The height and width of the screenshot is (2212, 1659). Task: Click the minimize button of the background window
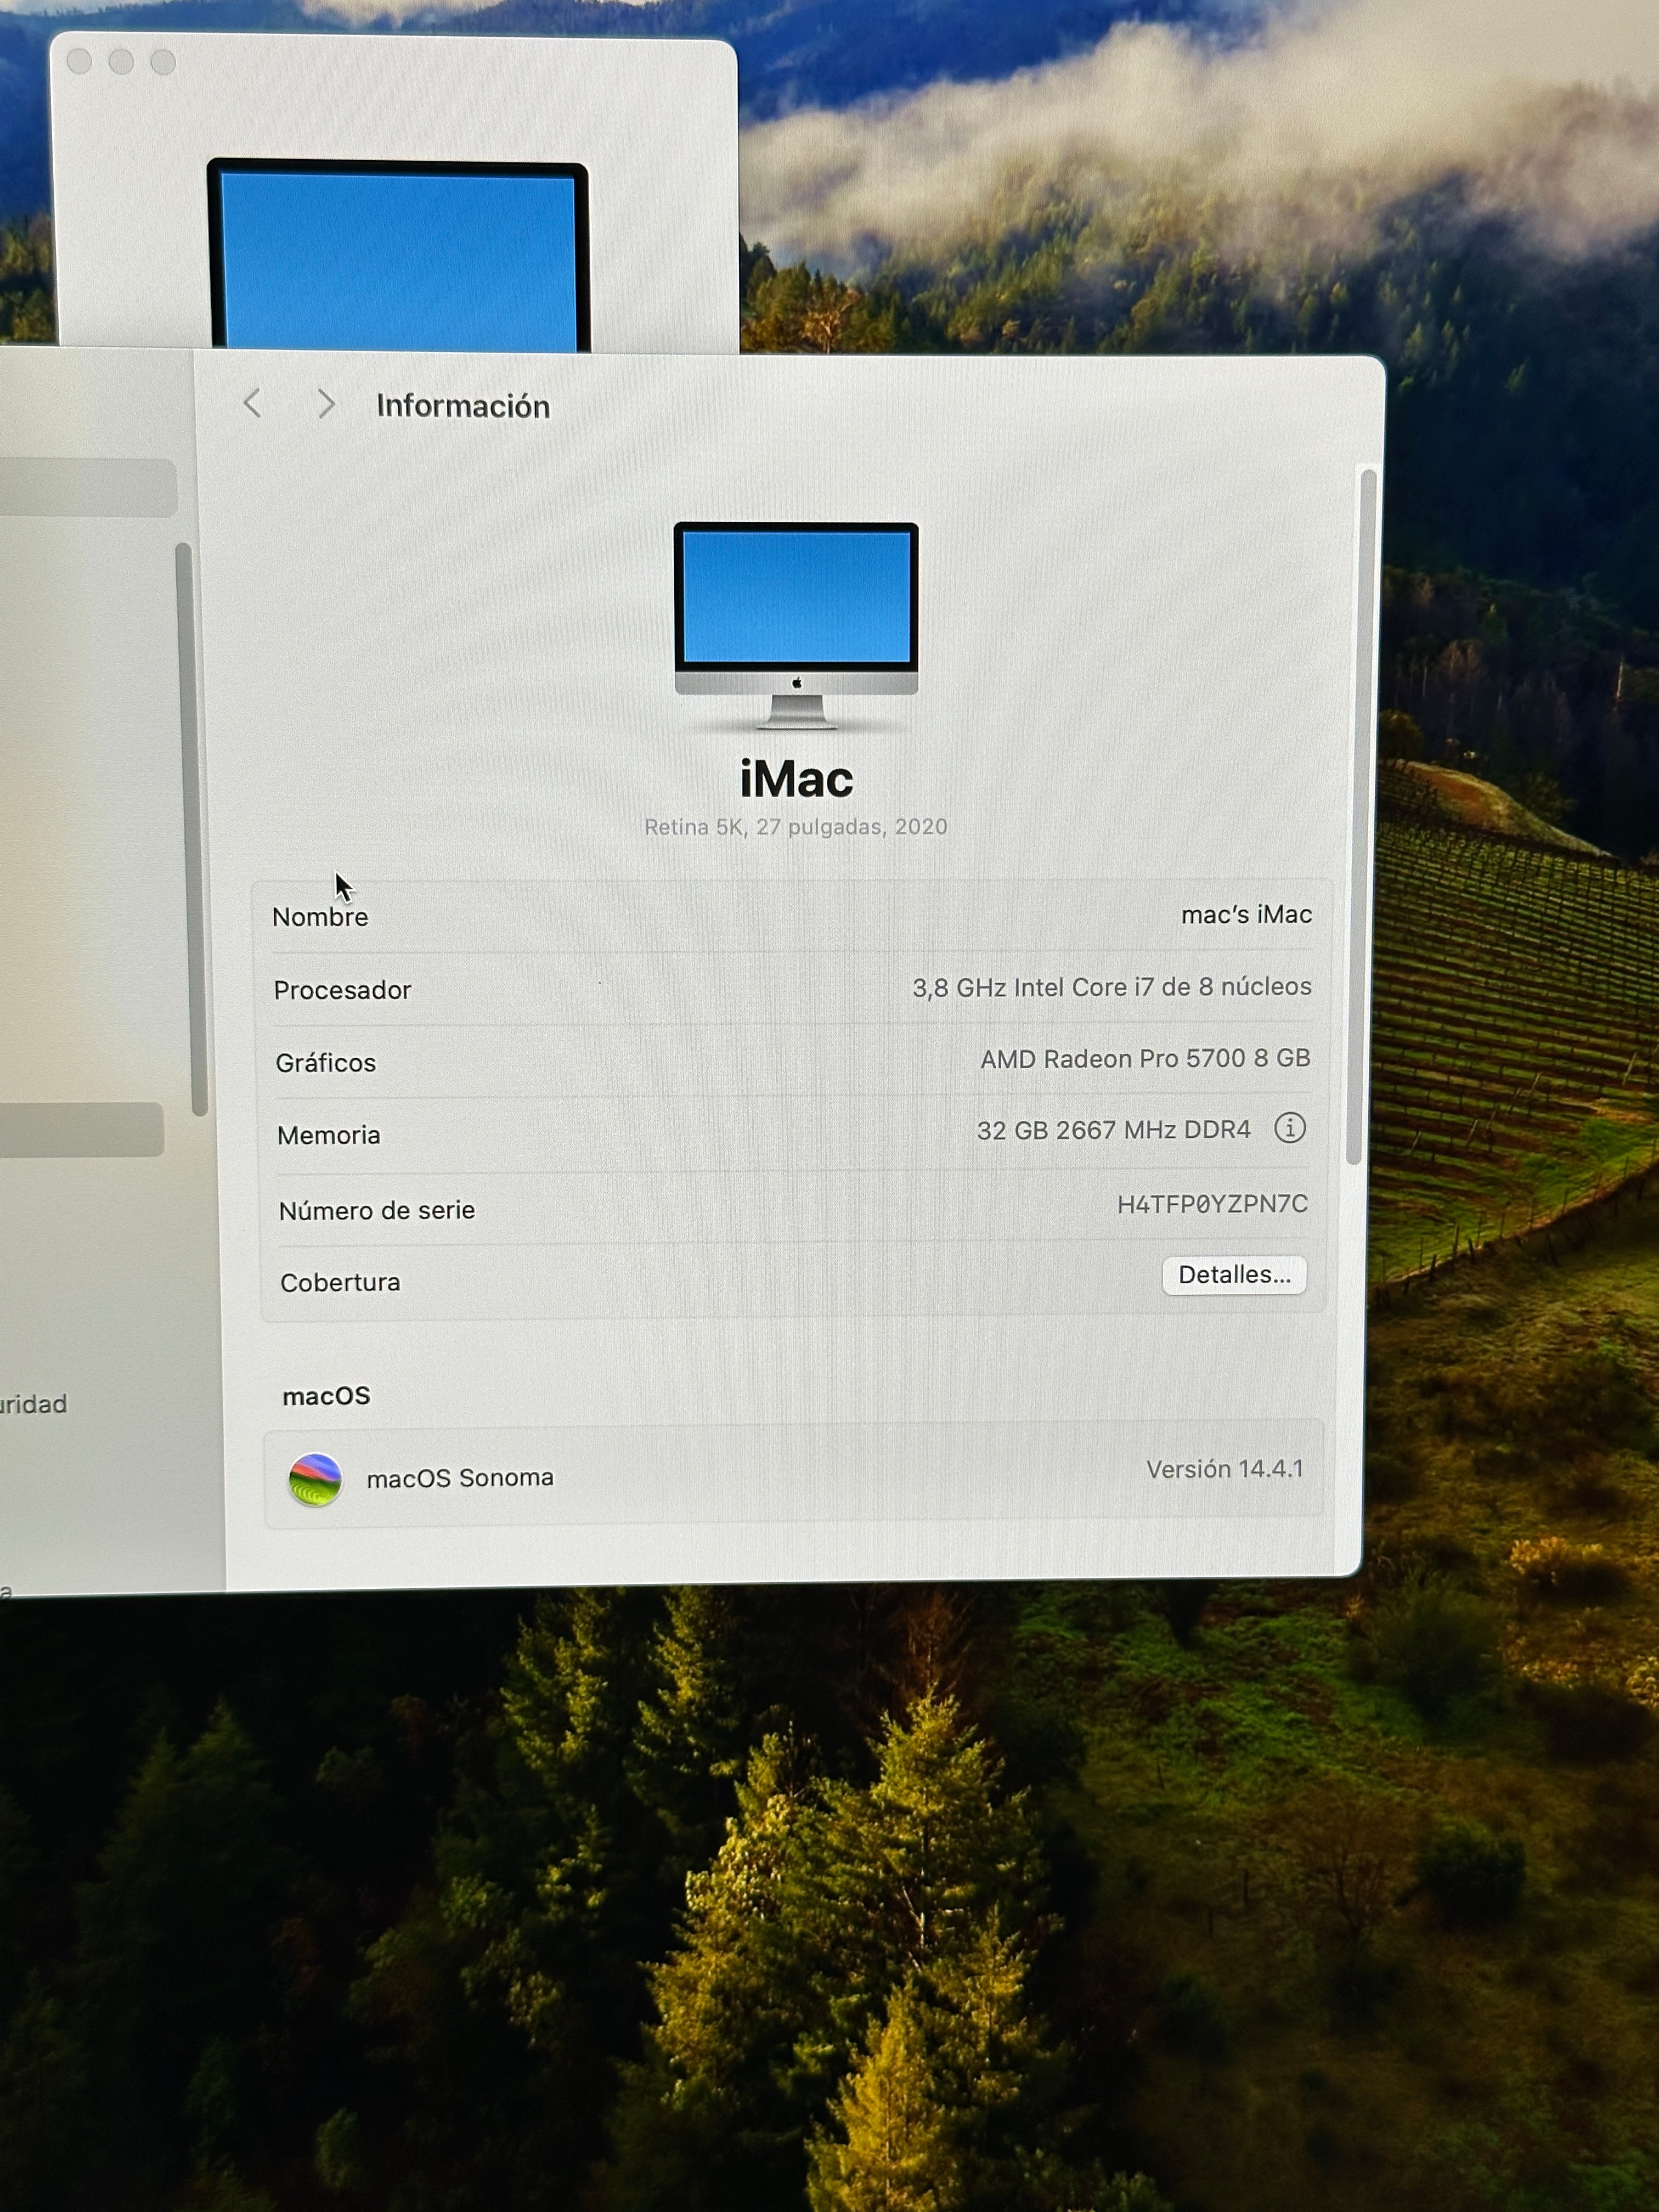tap(121, 62)
